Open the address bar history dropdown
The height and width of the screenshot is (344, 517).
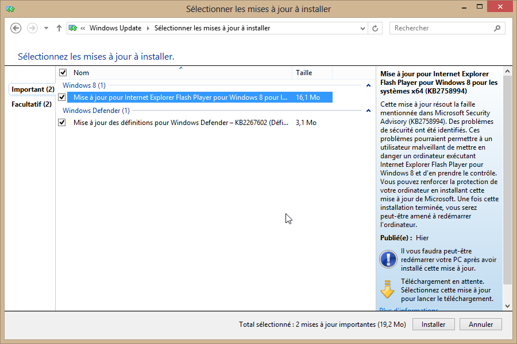(362, 28)
